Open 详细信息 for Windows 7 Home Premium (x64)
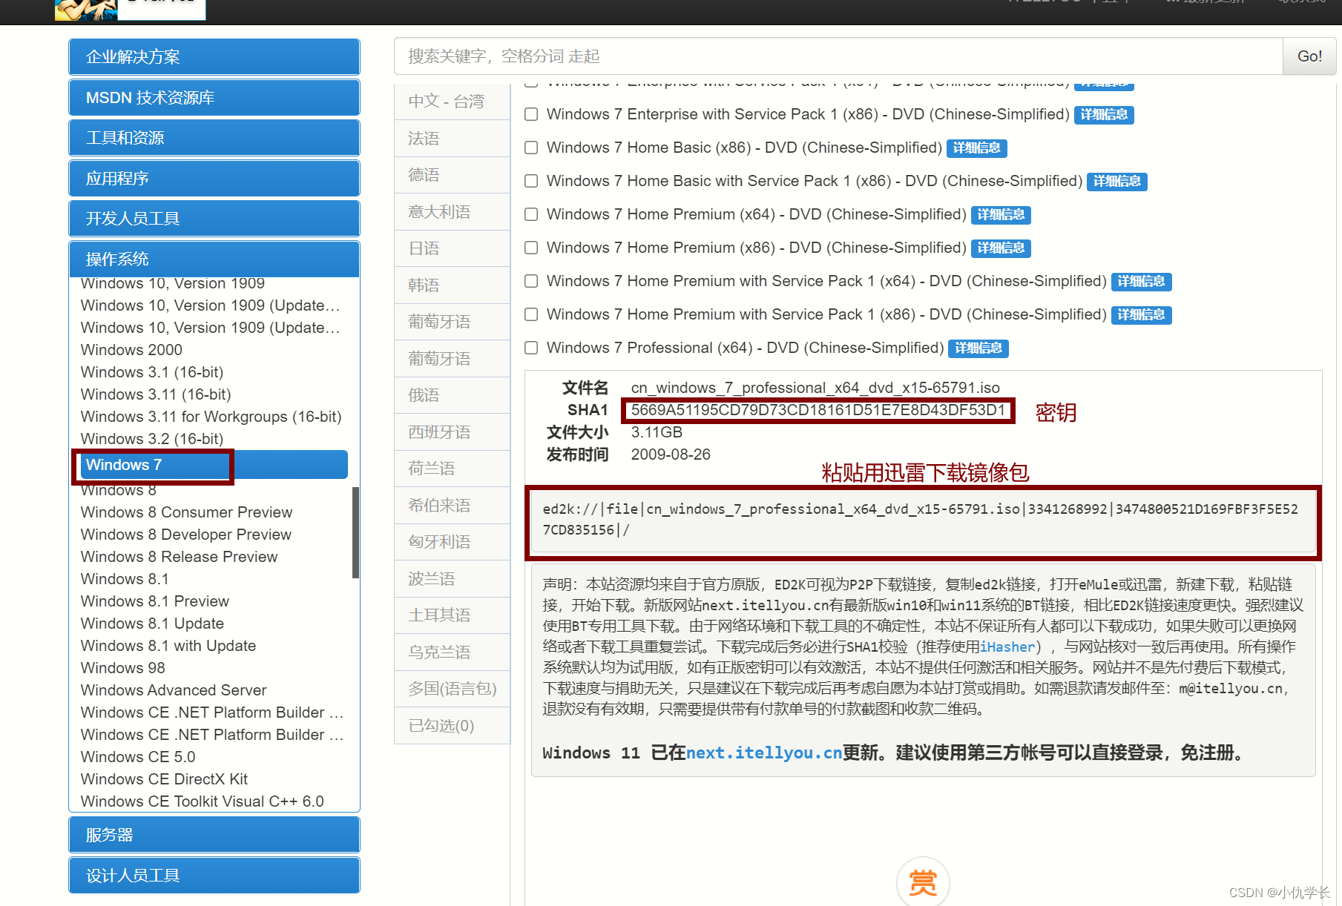Viewport: 1342px width, 906px height. [1001, 215]
